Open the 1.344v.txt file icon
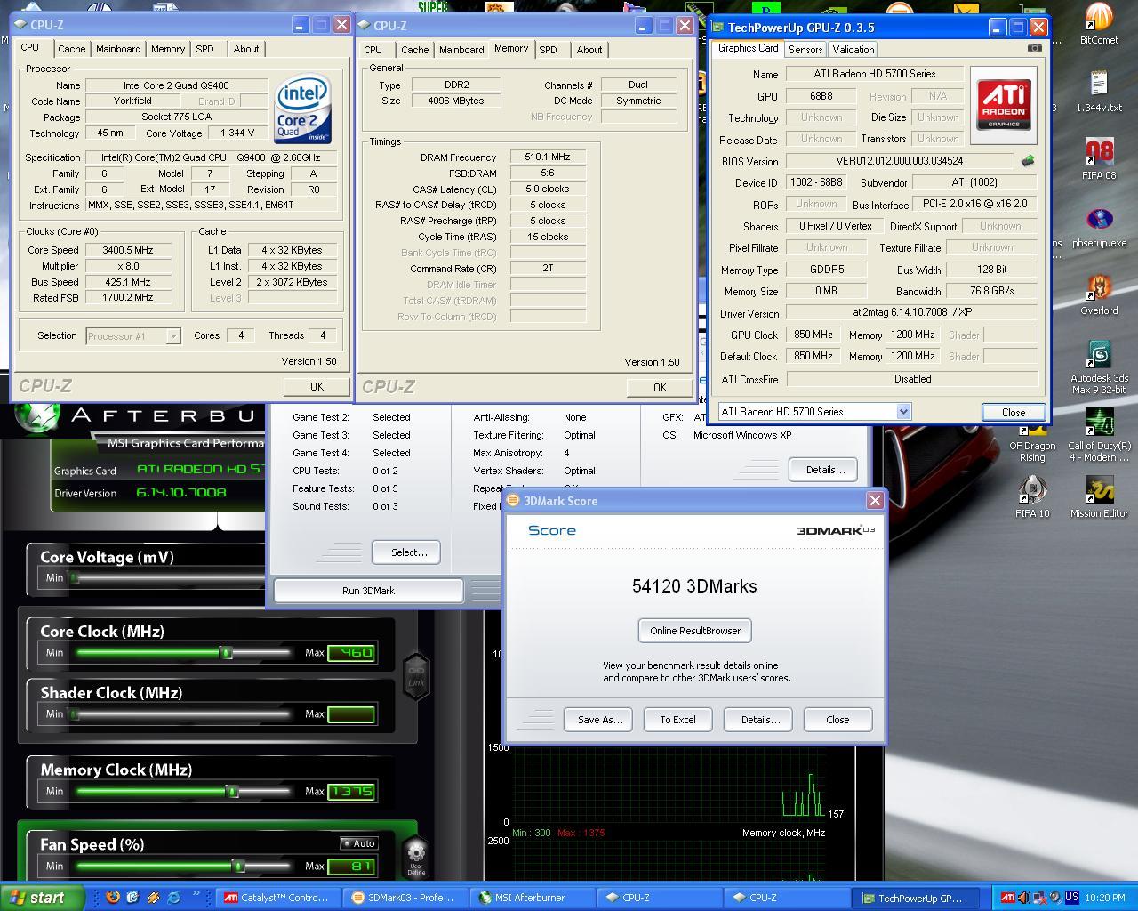 pos(1099,92)
